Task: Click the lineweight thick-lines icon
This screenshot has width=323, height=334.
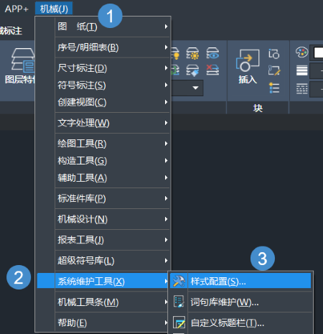Action: tap(301, 70)
